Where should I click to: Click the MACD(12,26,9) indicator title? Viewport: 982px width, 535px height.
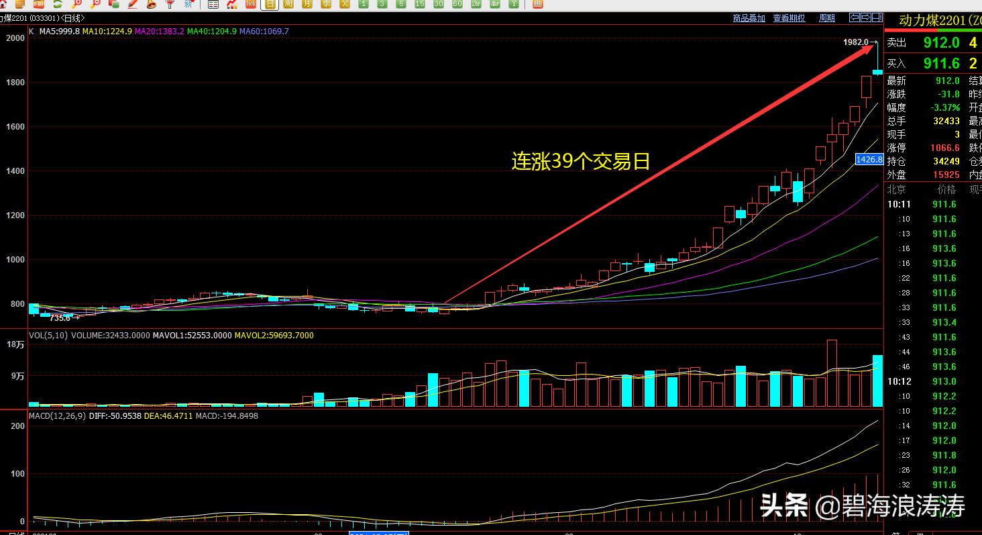57,416
